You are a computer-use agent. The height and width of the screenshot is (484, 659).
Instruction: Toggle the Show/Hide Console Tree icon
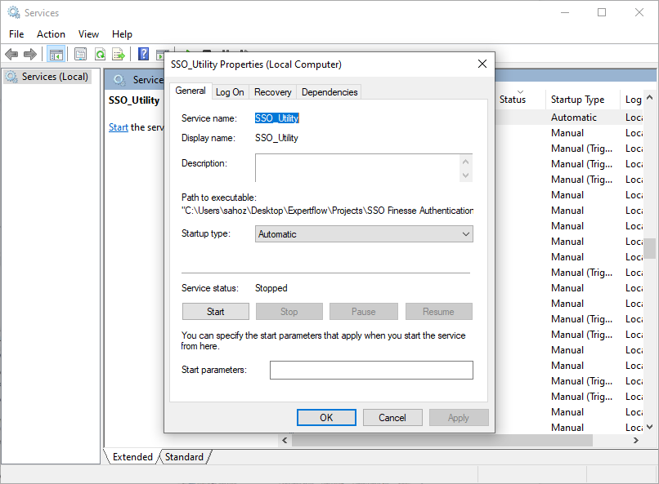point(56,54)
